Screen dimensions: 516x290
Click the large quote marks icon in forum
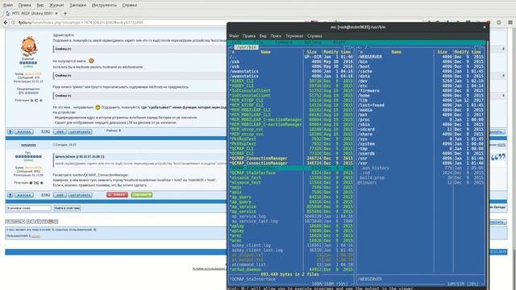(498, 158)
